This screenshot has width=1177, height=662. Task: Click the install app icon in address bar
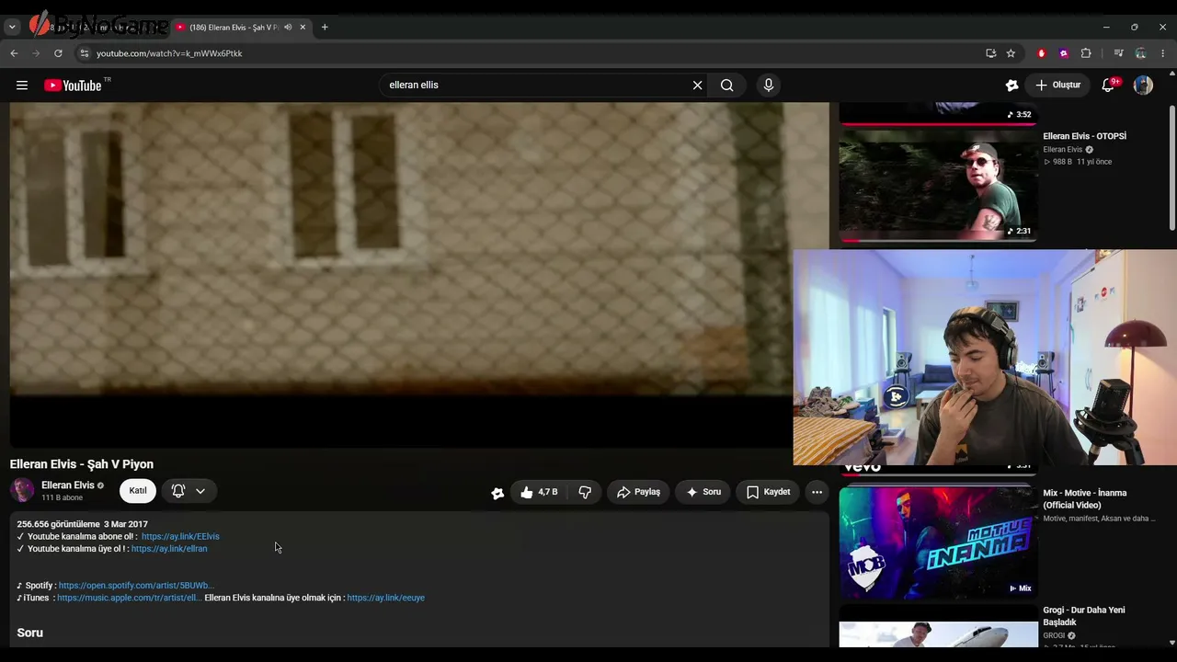pyautogui.click(x=990, y=53)
